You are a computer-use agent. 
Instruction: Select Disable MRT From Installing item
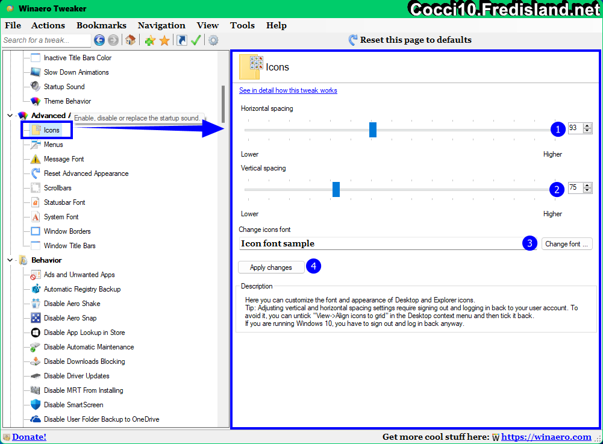click(84, 390)
